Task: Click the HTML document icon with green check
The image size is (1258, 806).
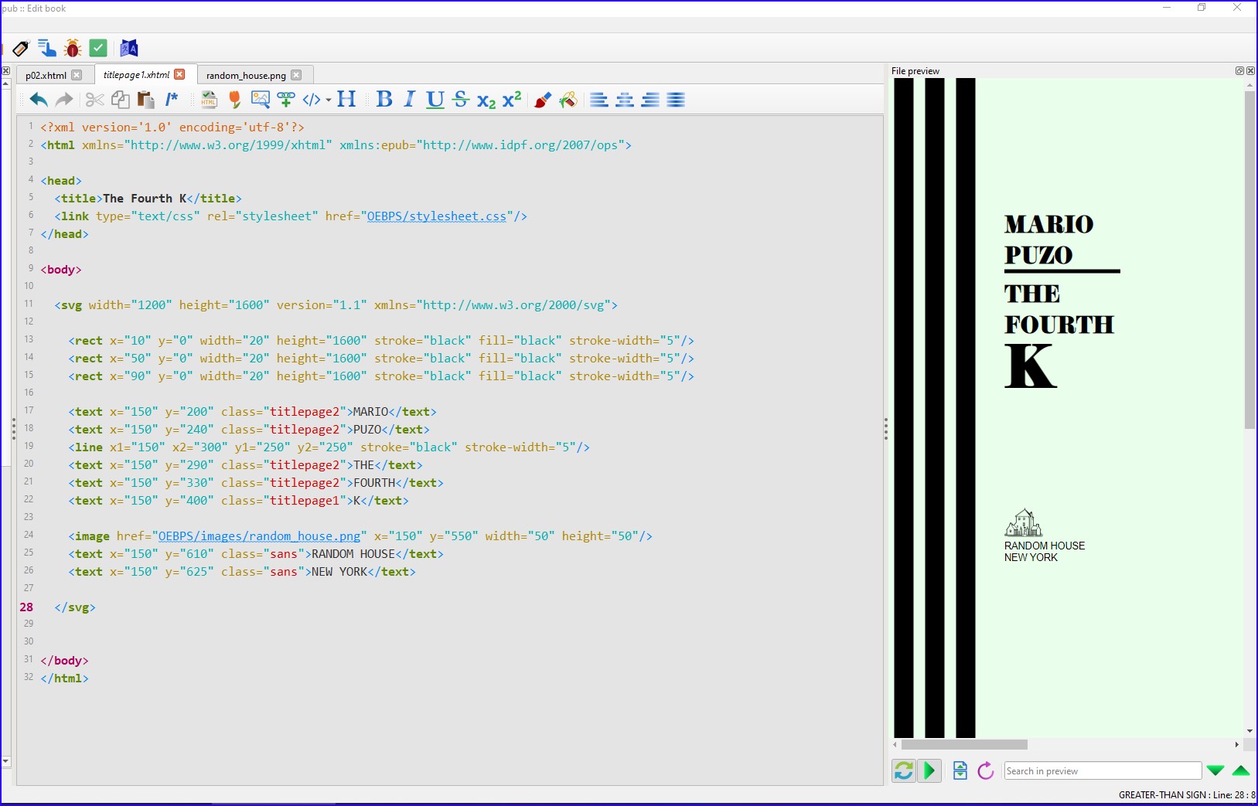Action: click(209, 100)
